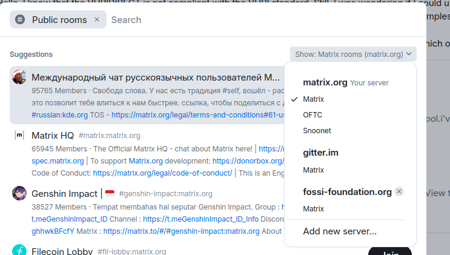Click the Genshin Impact room avatar

(x=19, y=193)
